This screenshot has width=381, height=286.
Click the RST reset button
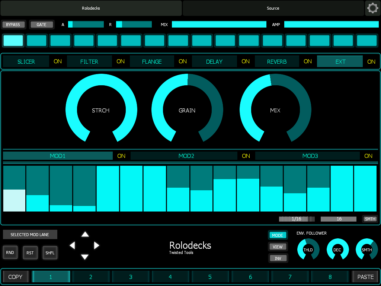pos(30,252)
